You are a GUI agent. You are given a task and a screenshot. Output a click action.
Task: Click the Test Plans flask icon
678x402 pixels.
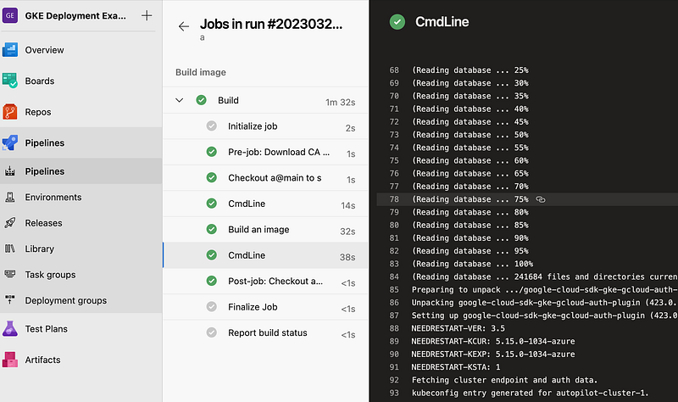point(10,329)
